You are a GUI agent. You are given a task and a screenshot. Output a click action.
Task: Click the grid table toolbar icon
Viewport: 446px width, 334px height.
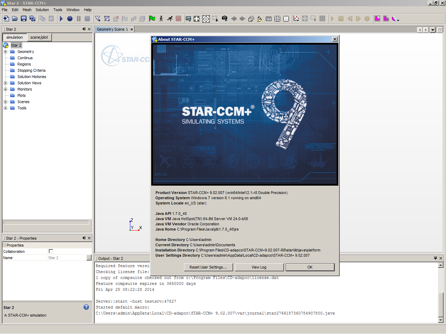[277, 19]
